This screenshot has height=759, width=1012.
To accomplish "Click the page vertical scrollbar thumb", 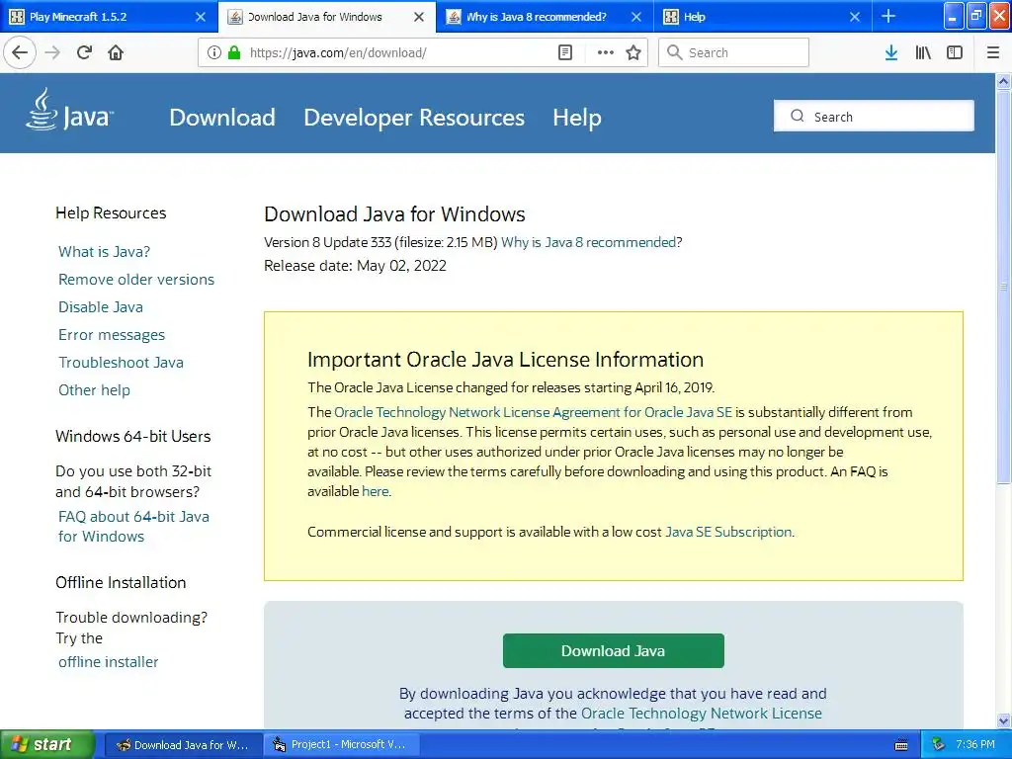I will point(1003,287).
